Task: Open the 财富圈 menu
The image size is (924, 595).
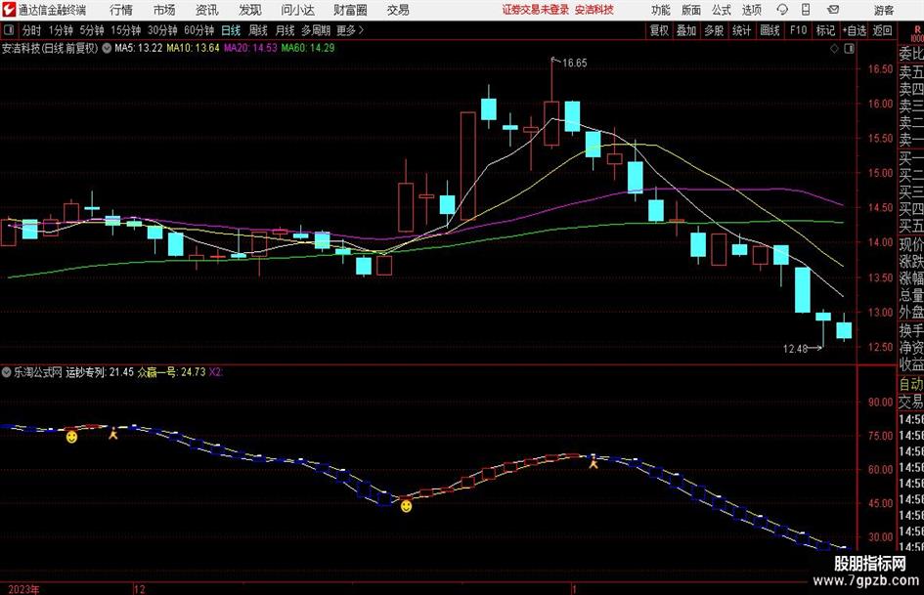Action: [350, 10]
